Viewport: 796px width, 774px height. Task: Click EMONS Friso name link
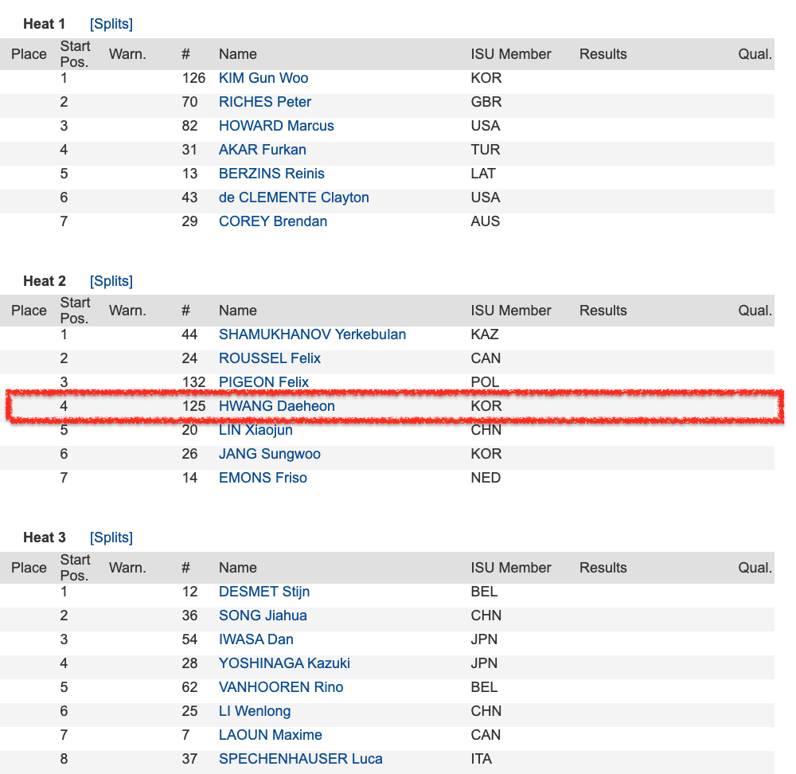pos(263,478)
